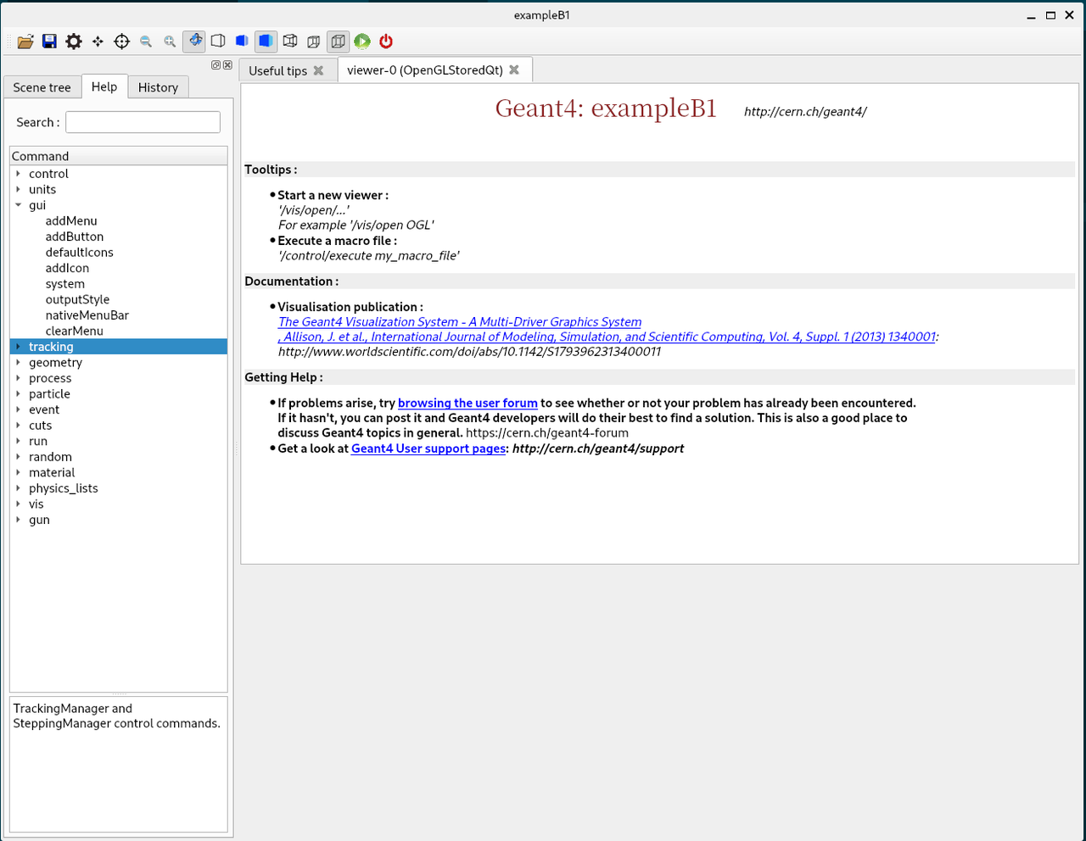Expand the control command node
This screenshot has height=841, width=1086.
click(18, 174)
